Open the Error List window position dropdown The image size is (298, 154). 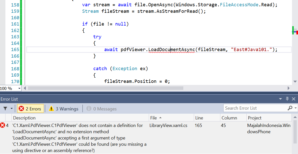pos(280,99)
